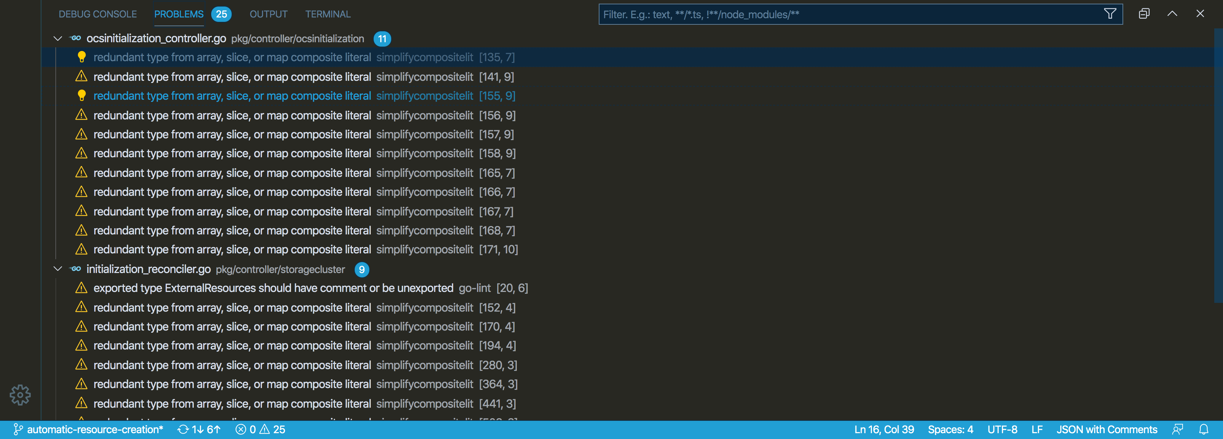1223x439 pixels.
Task: Change language mode via JSON with Comments
Action: pos(1107,430)
